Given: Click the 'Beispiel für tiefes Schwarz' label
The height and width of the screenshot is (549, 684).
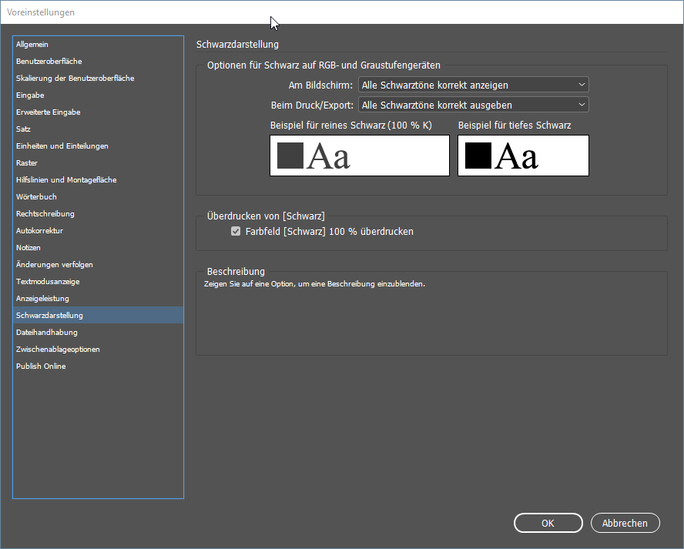Looking at the screenshot, I should pyautogui.click(x=515, y=126).
